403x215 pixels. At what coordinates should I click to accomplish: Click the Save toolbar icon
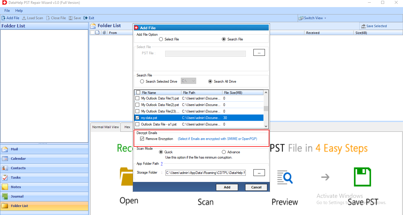point(71,18)
